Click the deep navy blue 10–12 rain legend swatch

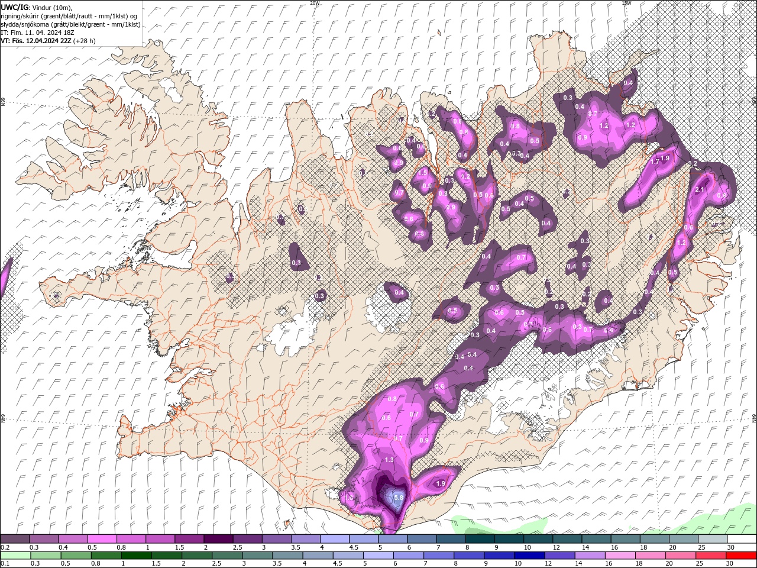tap(529, 556)
